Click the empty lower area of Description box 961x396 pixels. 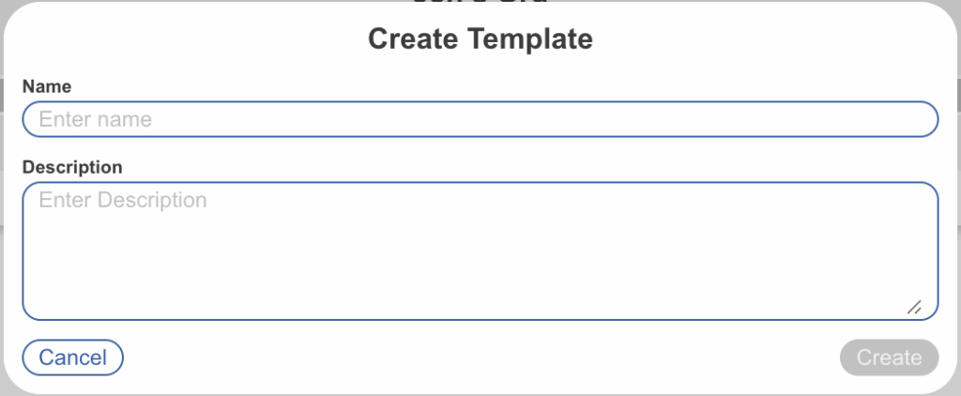[469, 291]
